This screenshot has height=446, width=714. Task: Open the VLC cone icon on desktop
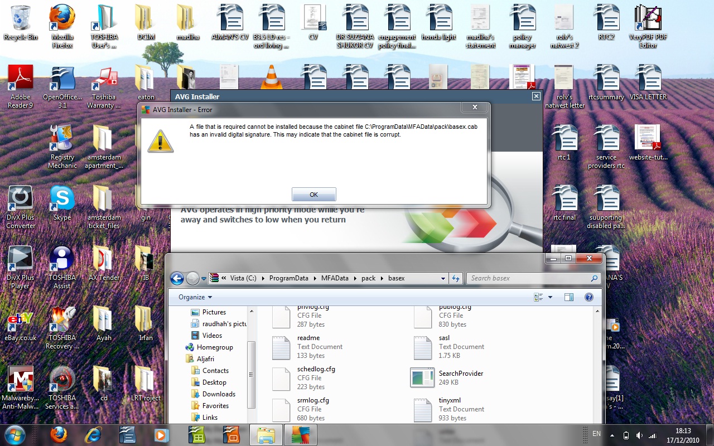(x=271, y=77)
